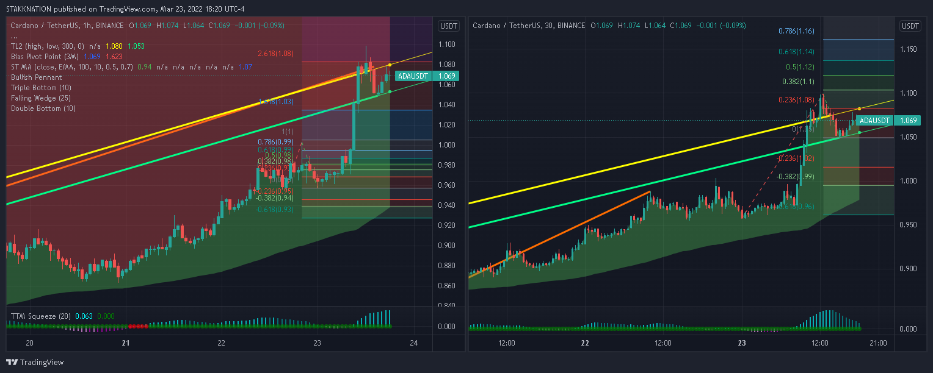The width and height of the screenshot is (933, 373).
Task: Click the yellow trendline endpoint dot on 1h chart
Action: (x=390, y=65)
